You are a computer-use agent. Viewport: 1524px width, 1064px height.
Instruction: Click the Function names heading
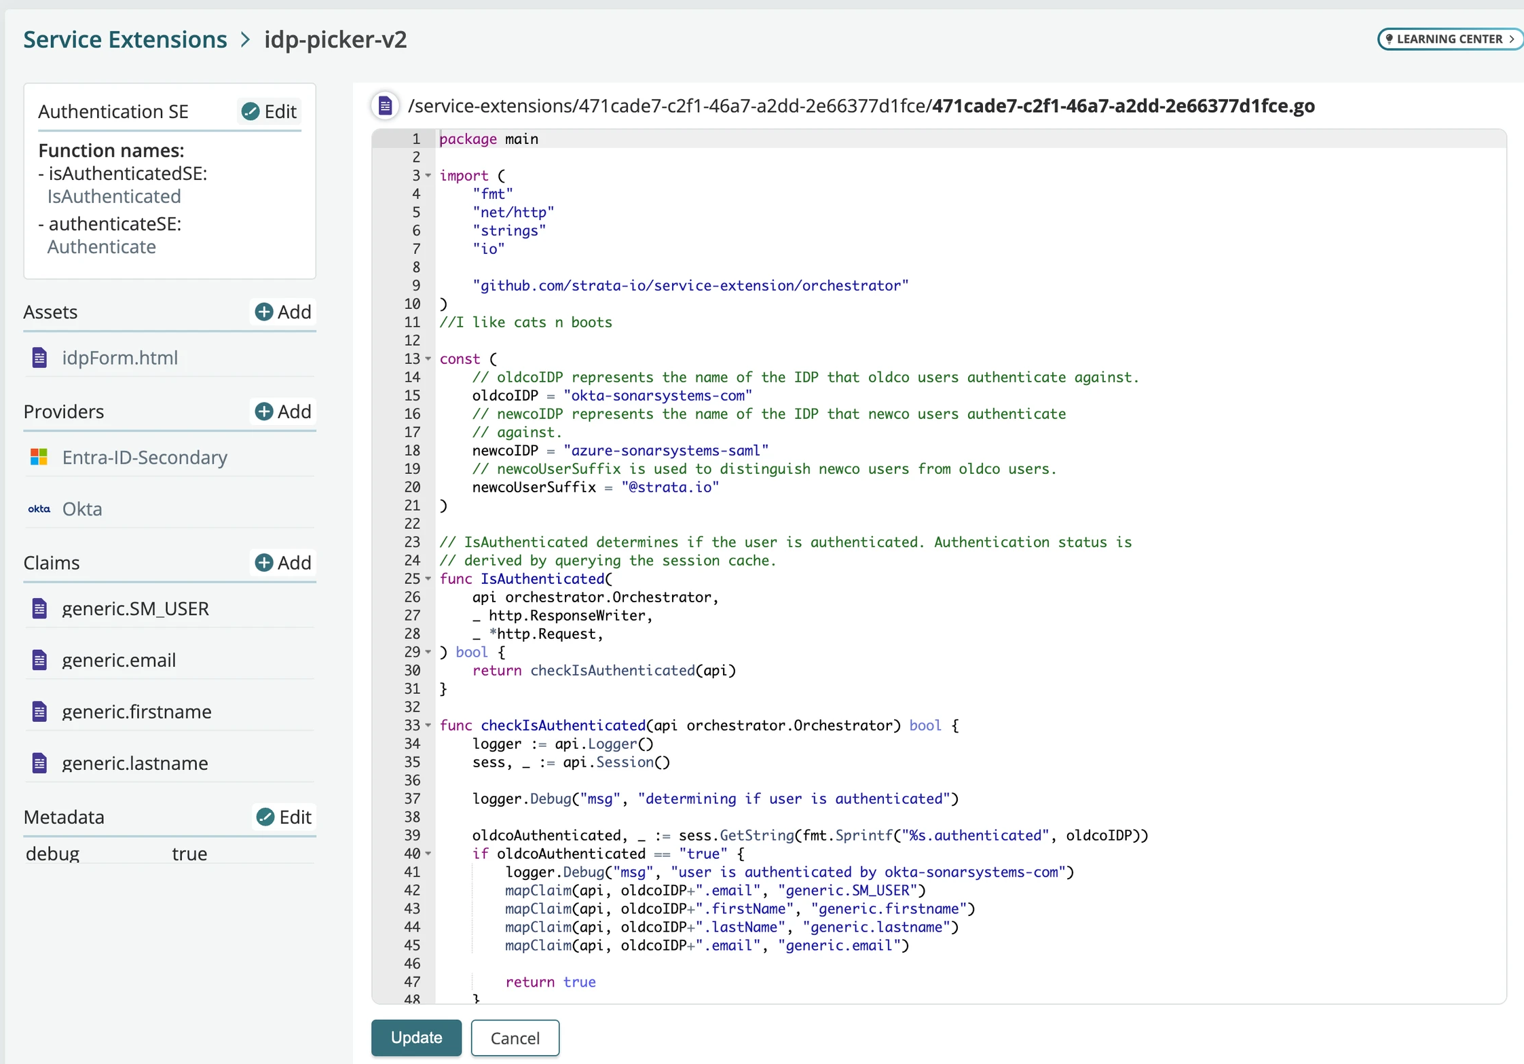(111, 150)
